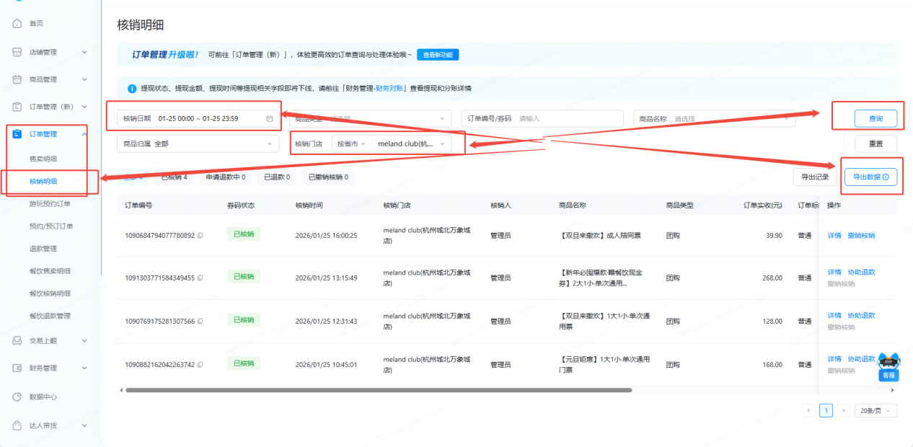Viewport: 913px width, 447px height.
Task: Filter by 申请退款中 0 status
Action: pos(225,177)
